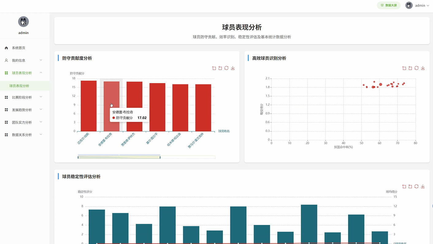Open the admin dropdown arrow
The image size is (433, 244).
tap(428, 6)
